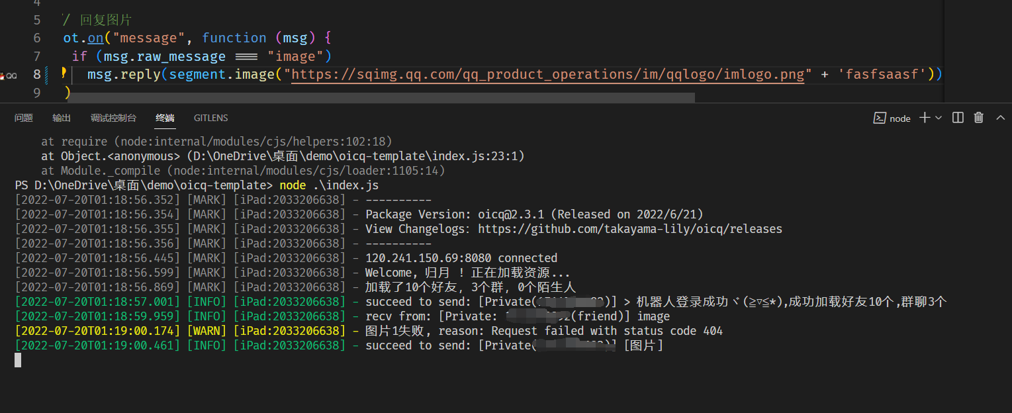Click the "node .\index.js" command text
Screen dimensions: 1012x413
coord(329,185)
